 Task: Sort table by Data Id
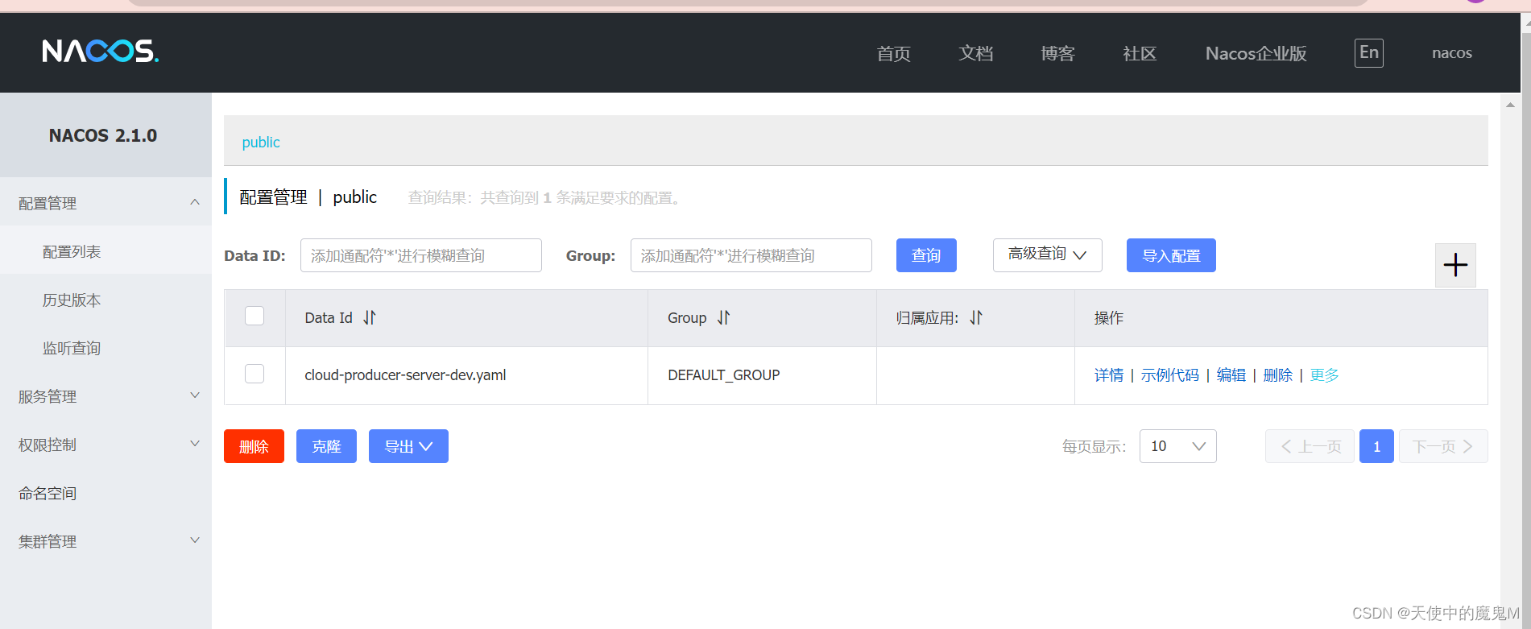(370, 317)
